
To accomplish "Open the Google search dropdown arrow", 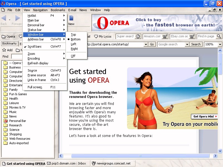I will point(187,44).
